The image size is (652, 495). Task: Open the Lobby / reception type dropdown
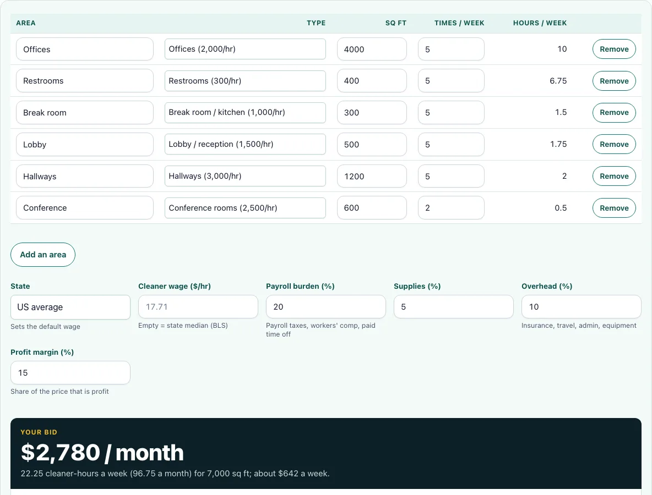(x=245, y=144)
